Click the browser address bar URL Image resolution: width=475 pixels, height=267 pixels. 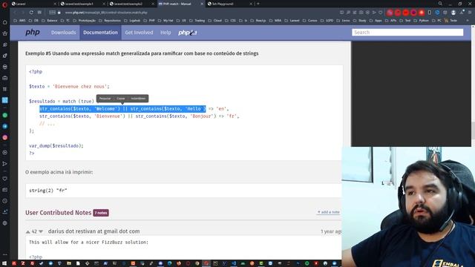click(106, 13)
